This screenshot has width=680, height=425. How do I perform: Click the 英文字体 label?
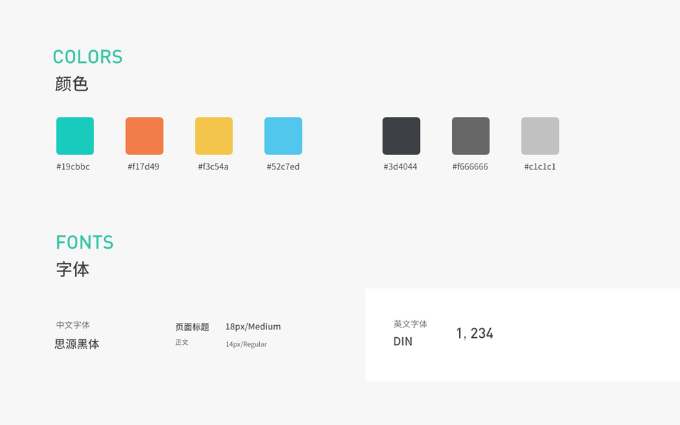[410, 324]
